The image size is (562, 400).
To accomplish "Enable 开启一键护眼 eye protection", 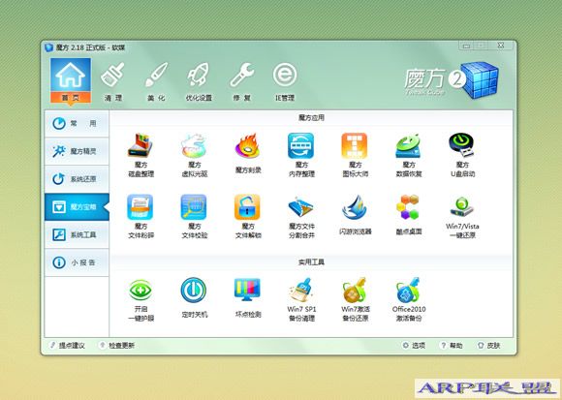I will 140,299.
